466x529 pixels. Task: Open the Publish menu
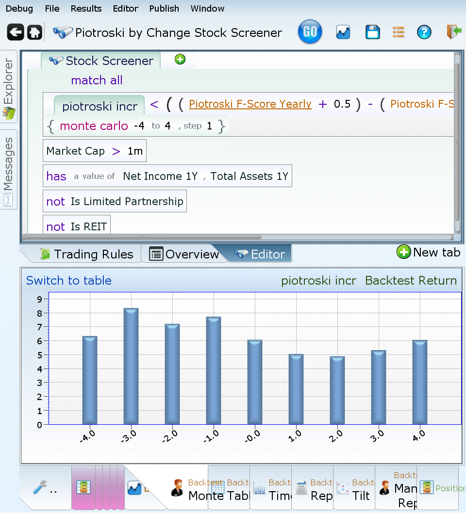pos(164,9)
